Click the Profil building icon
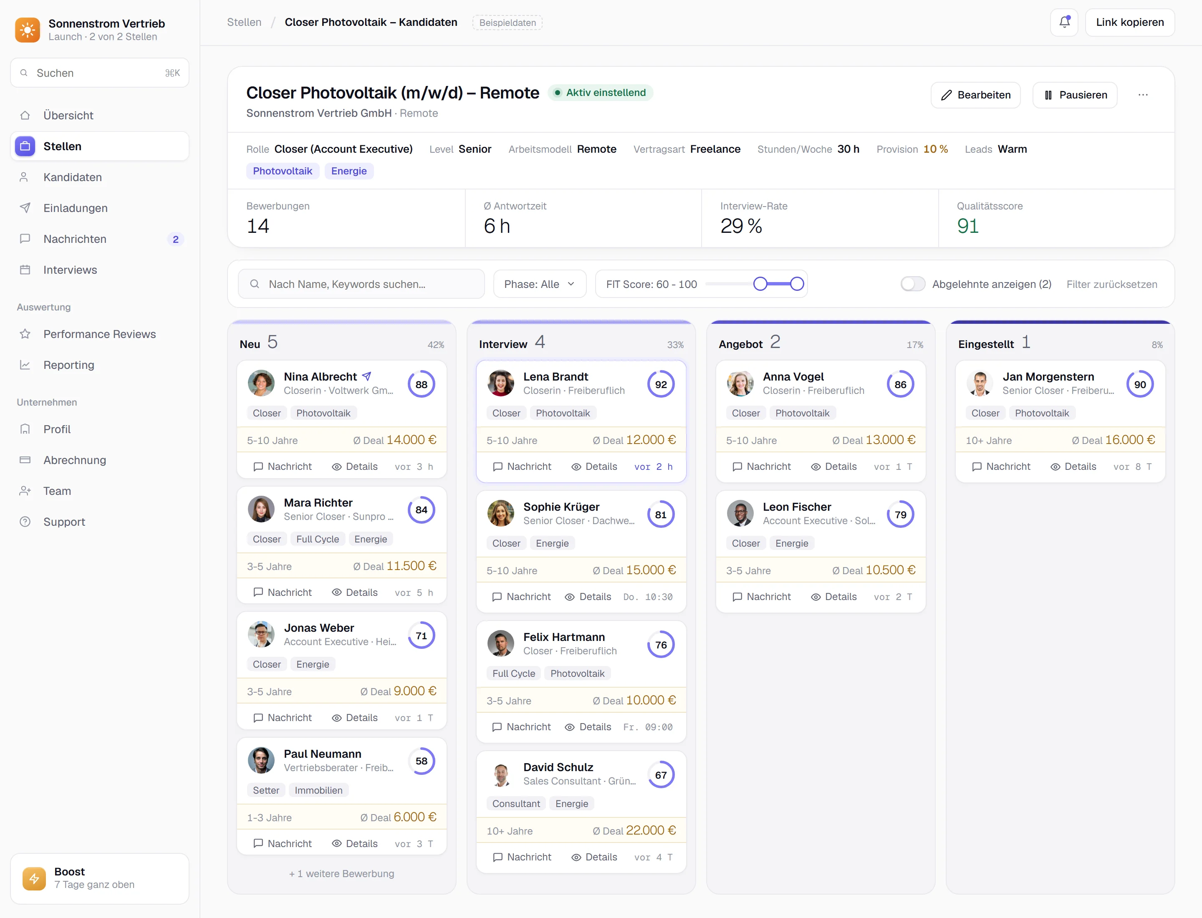The width and height of the screenshot is (1202, 918). pos(25,429)
